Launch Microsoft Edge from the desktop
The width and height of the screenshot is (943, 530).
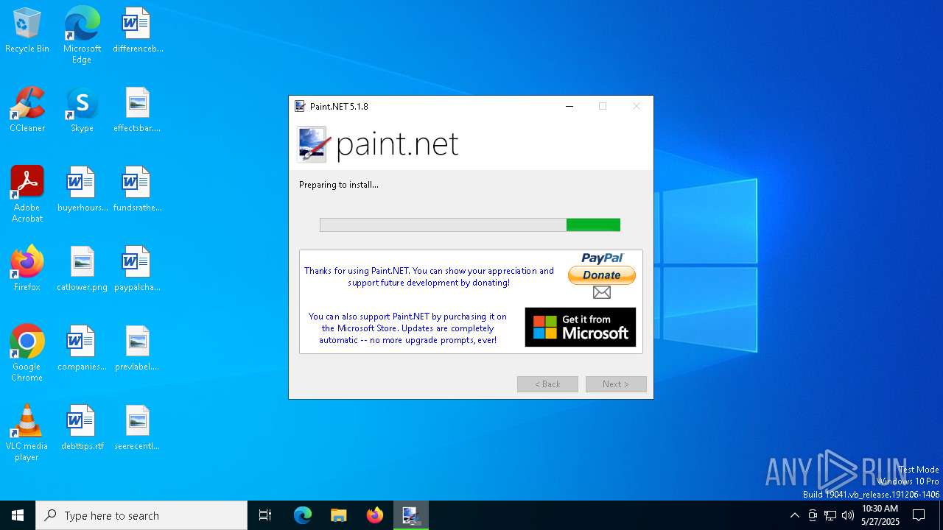(x=82, y=35)
